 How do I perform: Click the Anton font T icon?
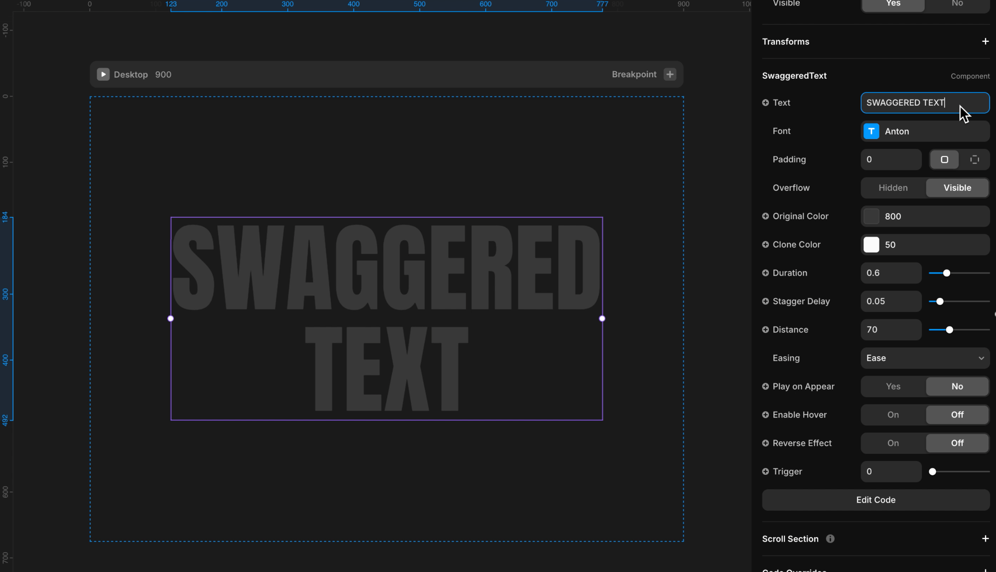871,131
